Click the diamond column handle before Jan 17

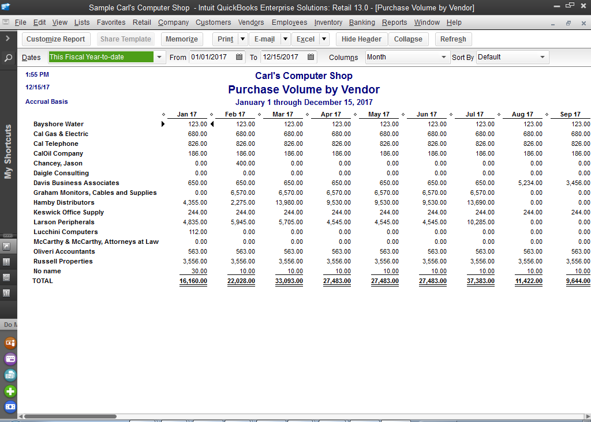(163, 115)
